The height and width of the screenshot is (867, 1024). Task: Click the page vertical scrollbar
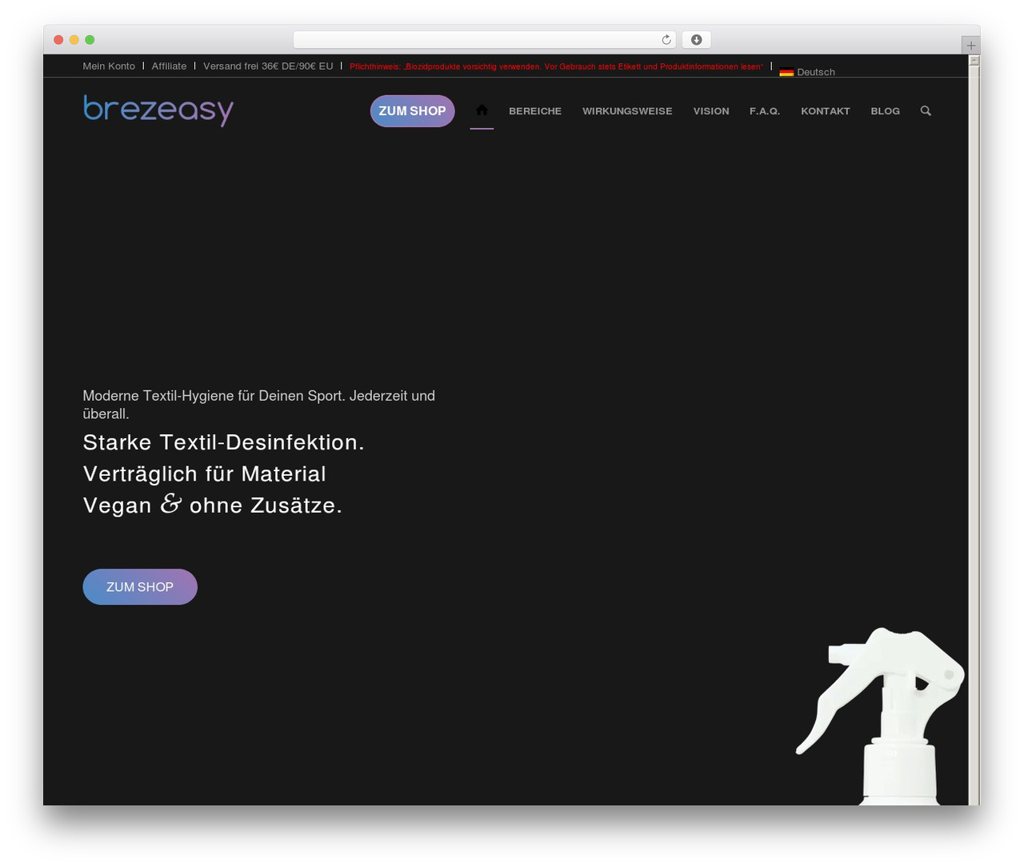974,430
